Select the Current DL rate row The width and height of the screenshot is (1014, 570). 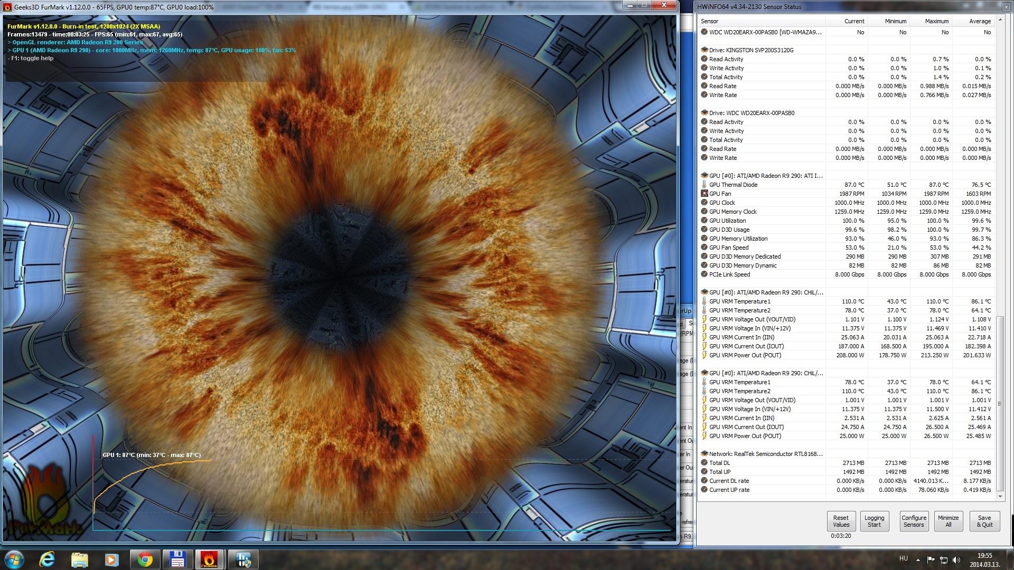click(846, 481)
